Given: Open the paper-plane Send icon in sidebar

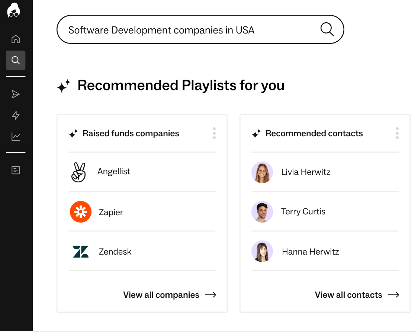Looking at the screenshot, I should pyautogui.click(x=16, y=94).
